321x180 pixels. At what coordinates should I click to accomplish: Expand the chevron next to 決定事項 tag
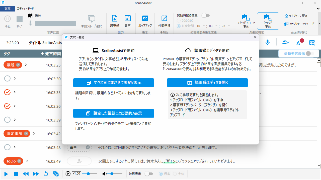[x=34, y=133]
